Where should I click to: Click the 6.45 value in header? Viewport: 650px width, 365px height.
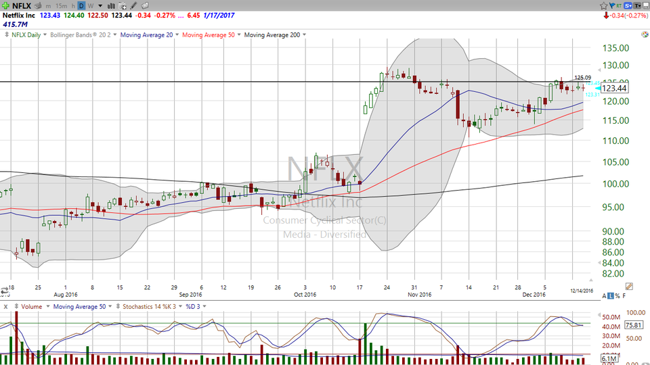[x=193, y=16]
